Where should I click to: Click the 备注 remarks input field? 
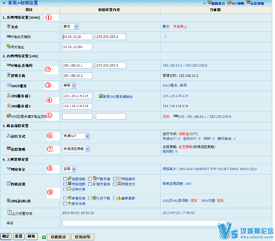144,223
